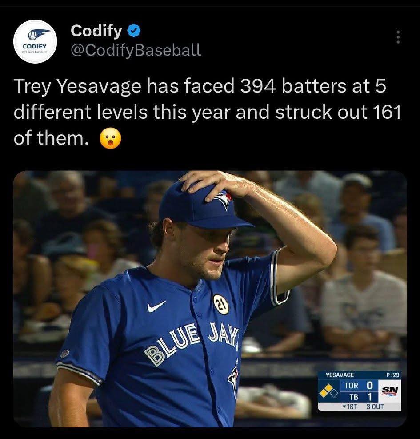Click the SN Sportsnet logo in scorebug
This screenshot has width=420, height=439.
coord(389,390)
